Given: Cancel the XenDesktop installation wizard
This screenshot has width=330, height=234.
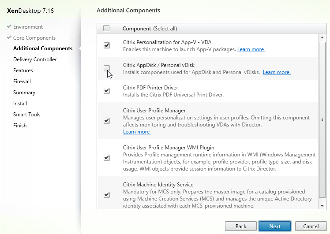Looking at the screenshot, I should click(311, 226).
